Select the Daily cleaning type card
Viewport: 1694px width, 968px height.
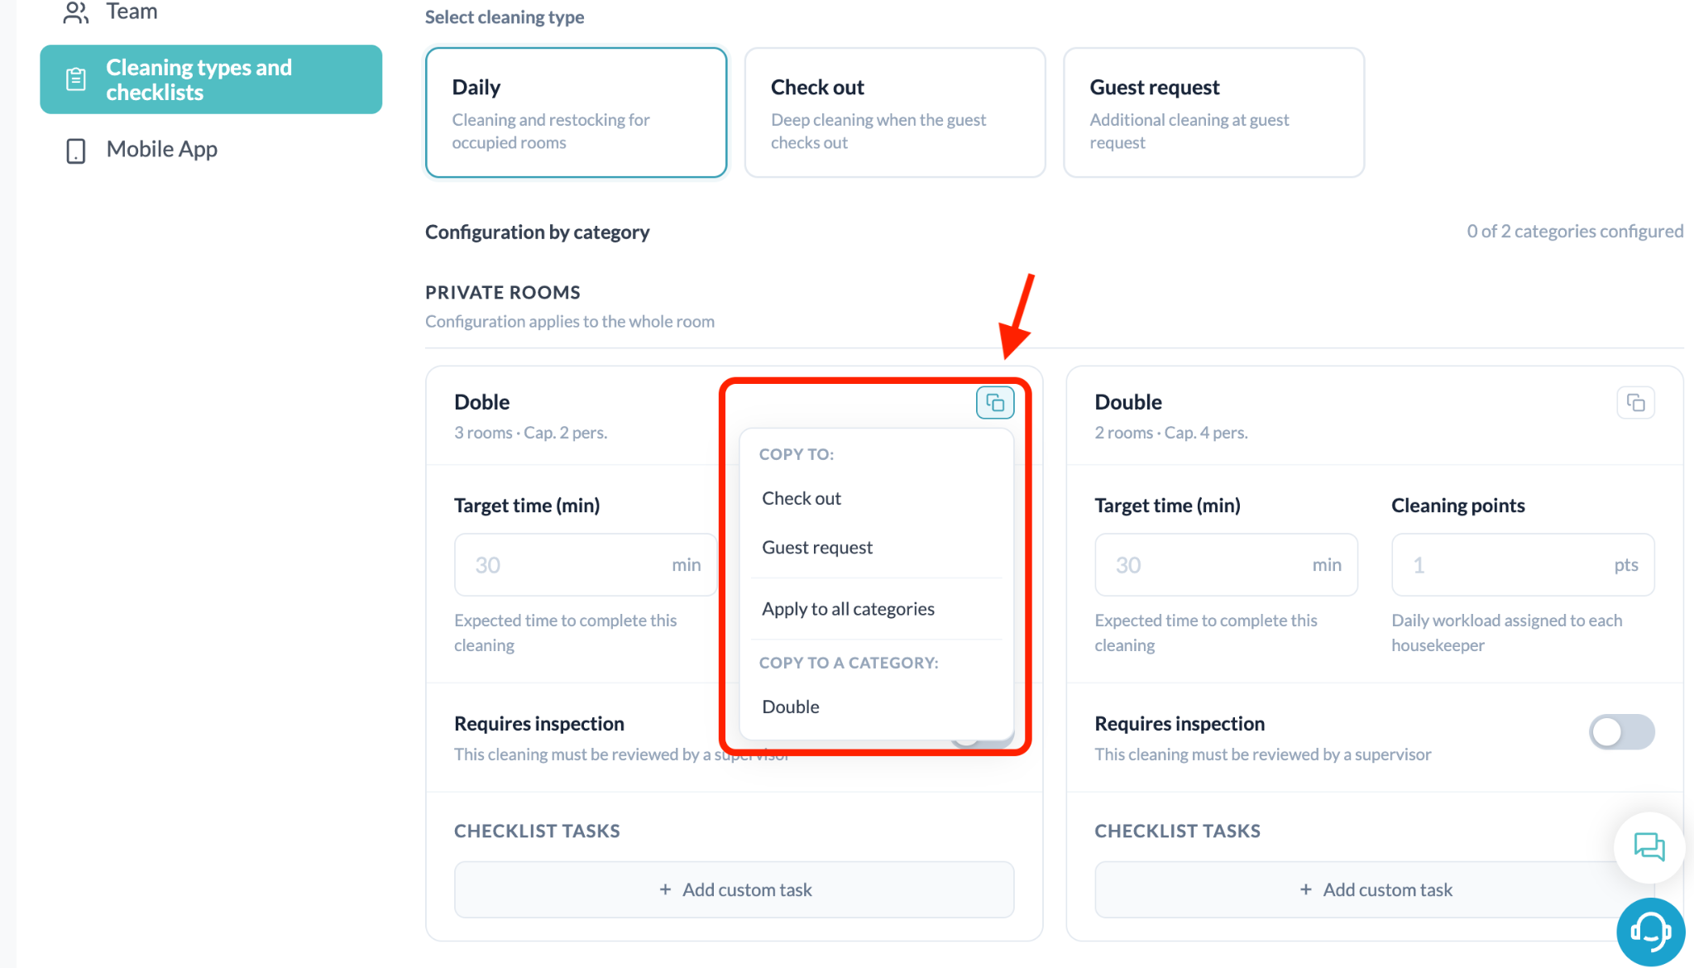click(576, 113)
